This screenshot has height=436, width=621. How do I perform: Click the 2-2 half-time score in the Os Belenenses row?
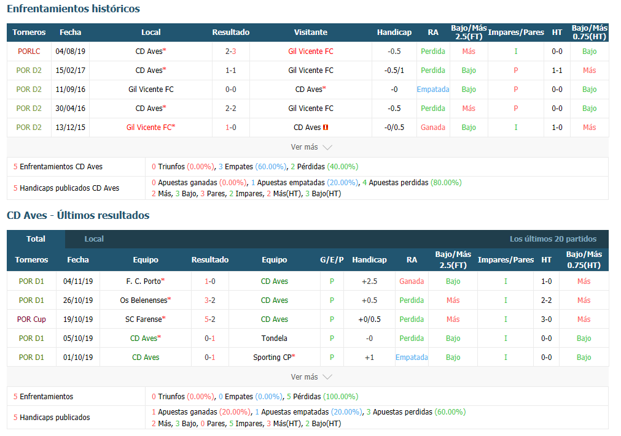tap(546, 300)
